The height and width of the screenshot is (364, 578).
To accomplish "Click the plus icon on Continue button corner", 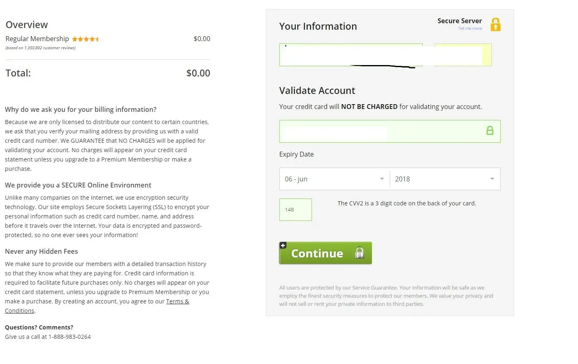I will [x=283, y=245].
